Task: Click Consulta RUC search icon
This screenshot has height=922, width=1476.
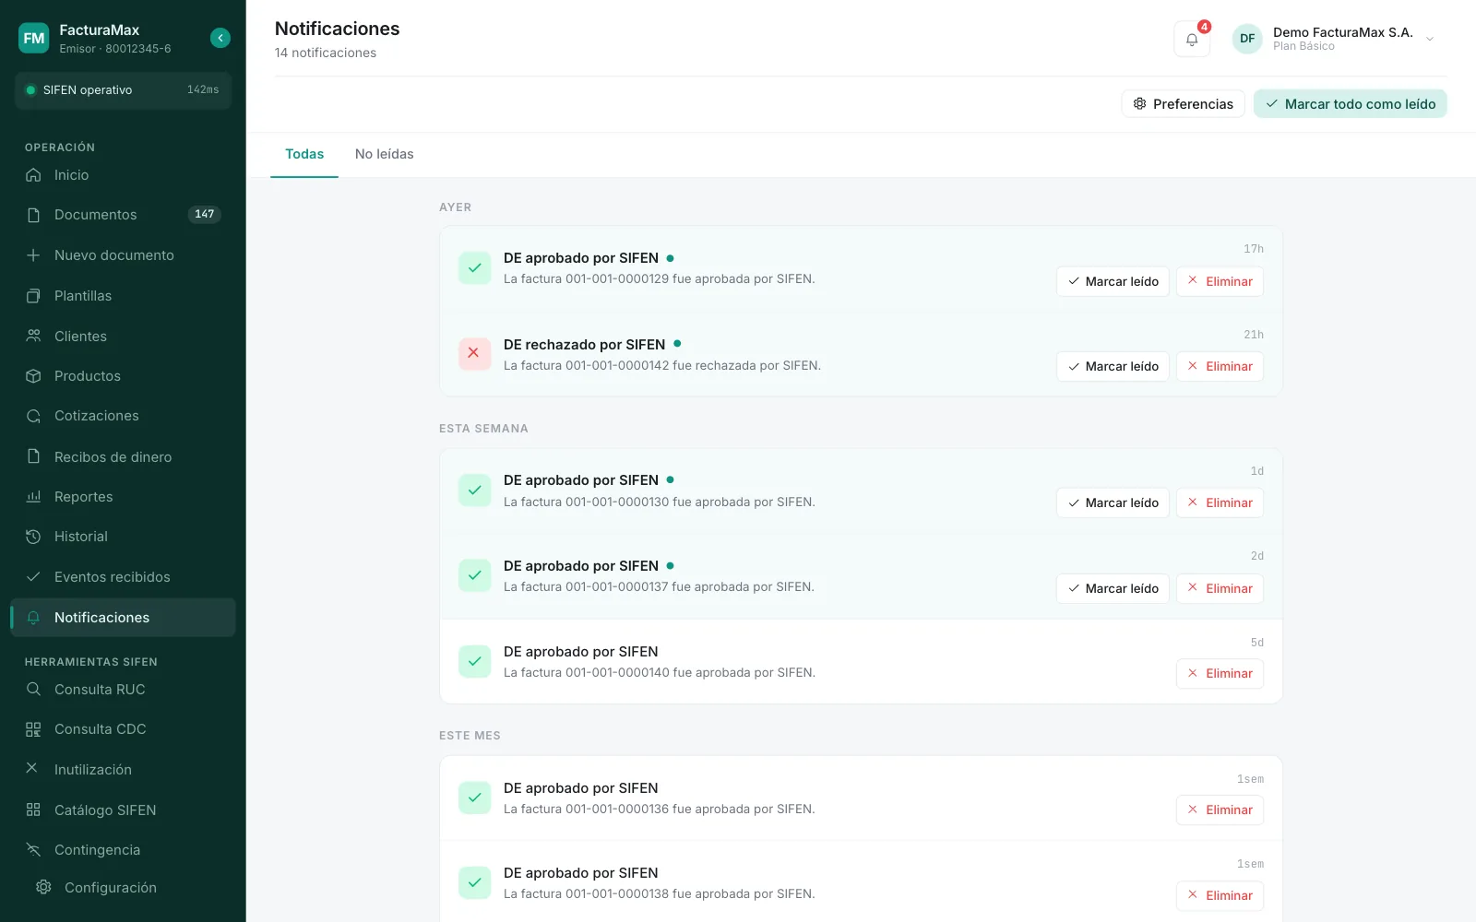Action: pos(33,690)
